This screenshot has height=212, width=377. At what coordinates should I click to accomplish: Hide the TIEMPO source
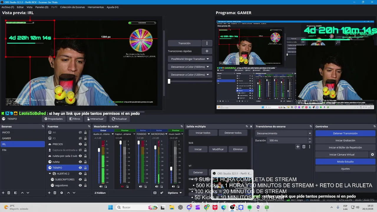tap(80, 168)
